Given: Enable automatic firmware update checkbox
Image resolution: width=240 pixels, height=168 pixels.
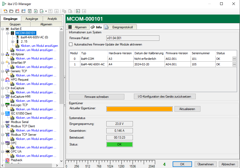Looking at the screenshot, I should coord(71,44).
